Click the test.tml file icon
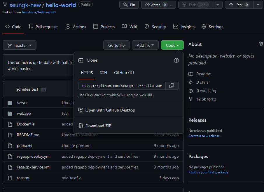The height and width of the screenshot is (192, 264). pos(10,178)
